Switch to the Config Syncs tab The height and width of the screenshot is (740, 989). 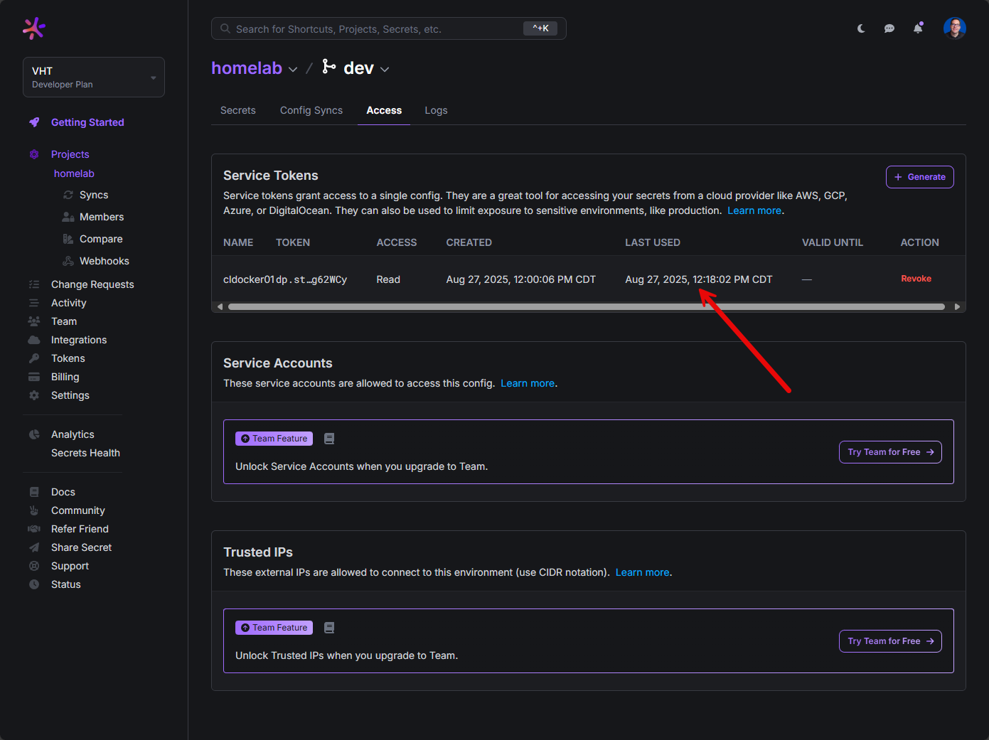tap(311, 110)
